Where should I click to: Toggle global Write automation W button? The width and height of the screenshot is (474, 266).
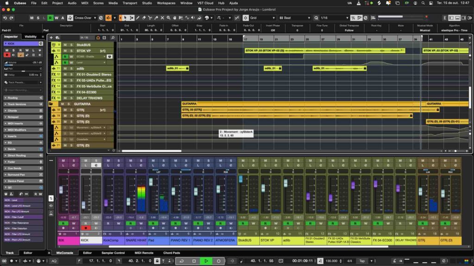point(56,18)
